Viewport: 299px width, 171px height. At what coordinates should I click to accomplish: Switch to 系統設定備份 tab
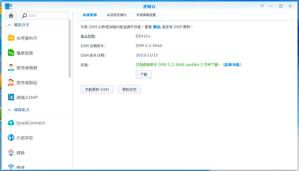point(116,15)
